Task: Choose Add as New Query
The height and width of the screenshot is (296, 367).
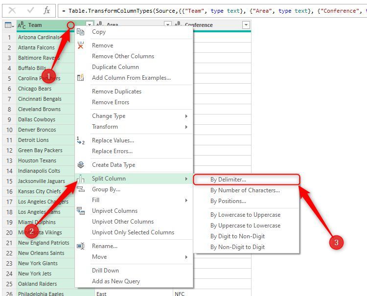Action: [x=115, y=281]
